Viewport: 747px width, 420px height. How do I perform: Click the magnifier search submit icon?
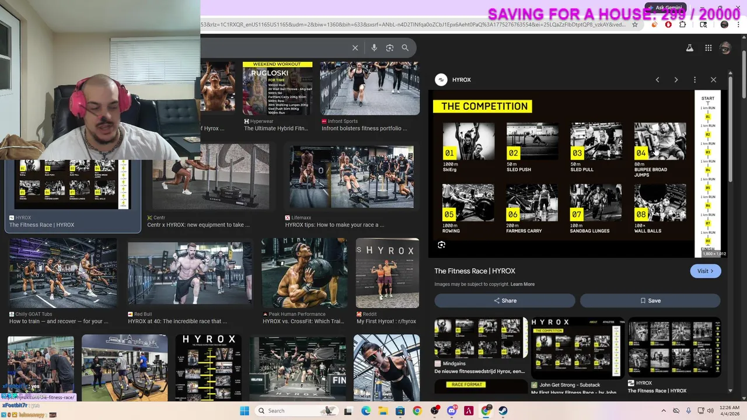click(405, 48)
